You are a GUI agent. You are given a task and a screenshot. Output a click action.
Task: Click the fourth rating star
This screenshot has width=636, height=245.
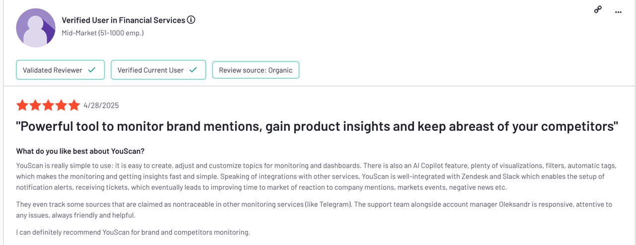61,105
